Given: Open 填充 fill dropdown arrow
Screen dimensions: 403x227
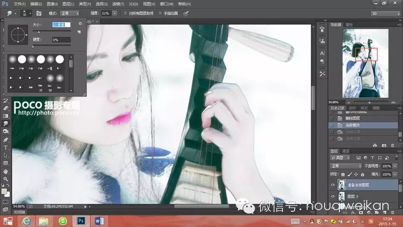Looking at the screenshot, I should click(x=395, y=175).
